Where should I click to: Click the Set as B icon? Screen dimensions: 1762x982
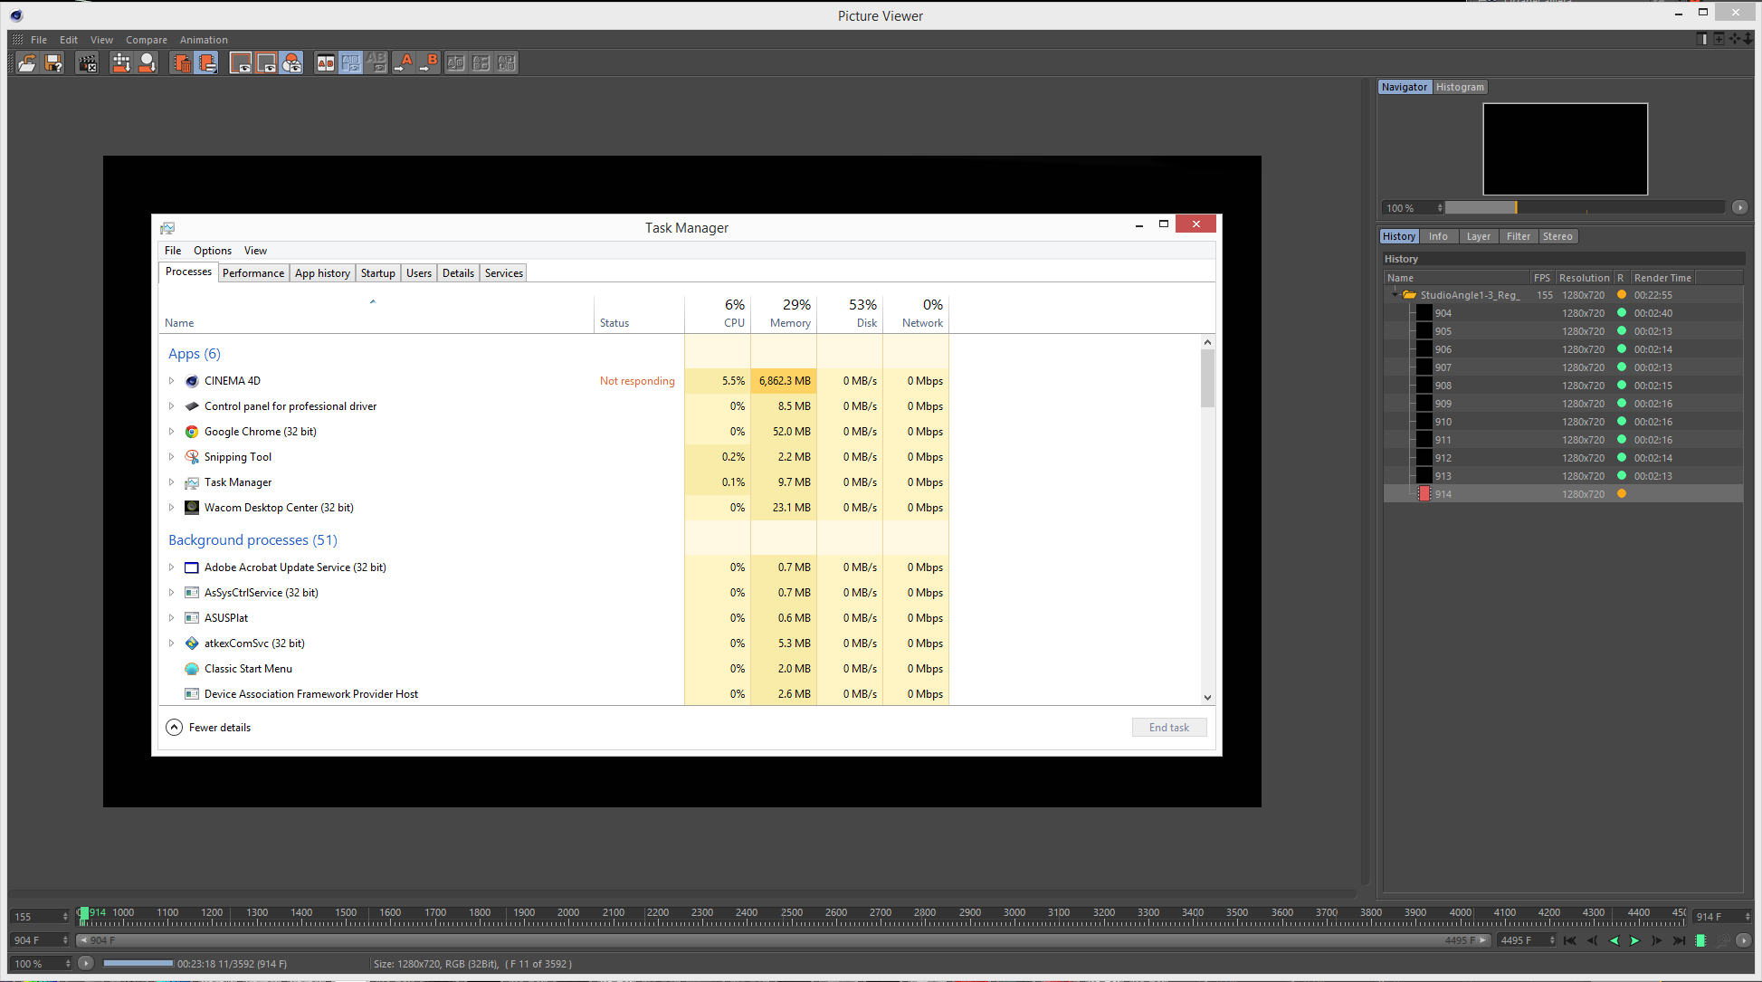click(429, 62)
